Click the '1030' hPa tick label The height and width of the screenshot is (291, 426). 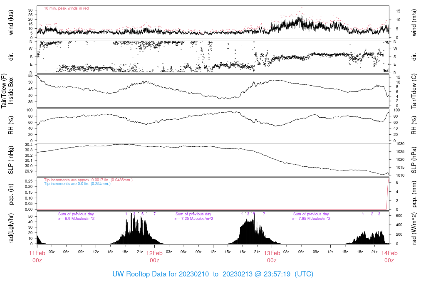tap(400, 143)
